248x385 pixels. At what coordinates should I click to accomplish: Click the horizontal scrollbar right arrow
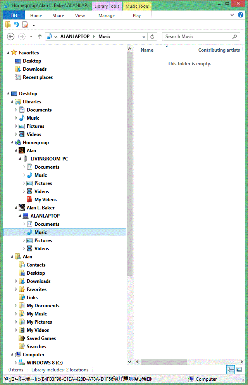pos(242,362)
